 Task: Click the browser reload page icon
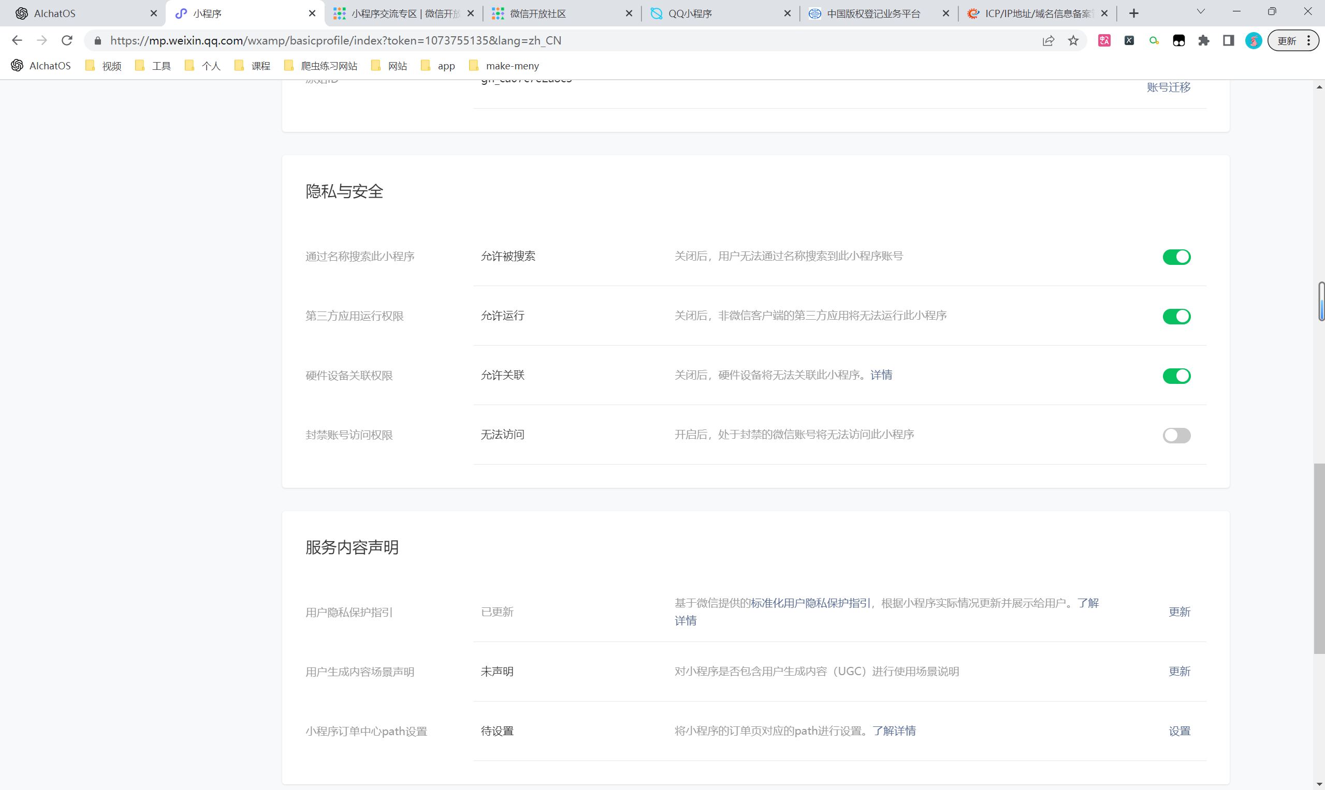67,40
